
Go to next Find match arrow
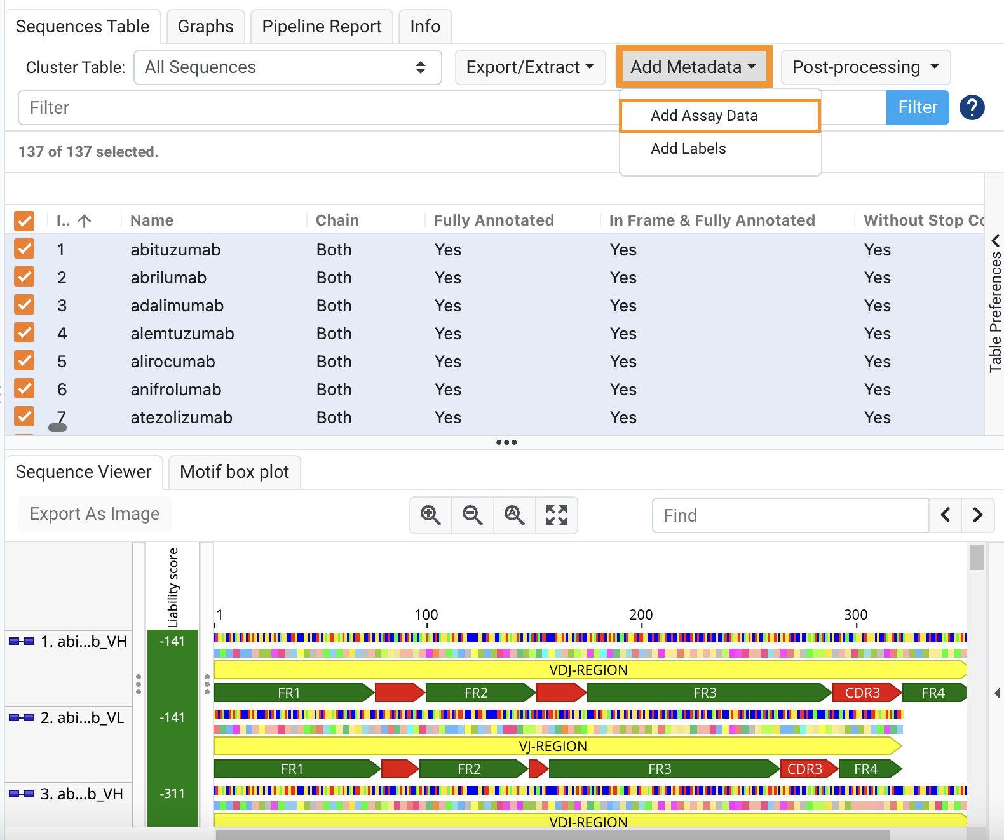click(x=978, y=515)
